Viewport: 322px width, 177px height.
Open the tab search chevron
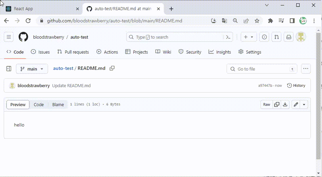(267, 5)
